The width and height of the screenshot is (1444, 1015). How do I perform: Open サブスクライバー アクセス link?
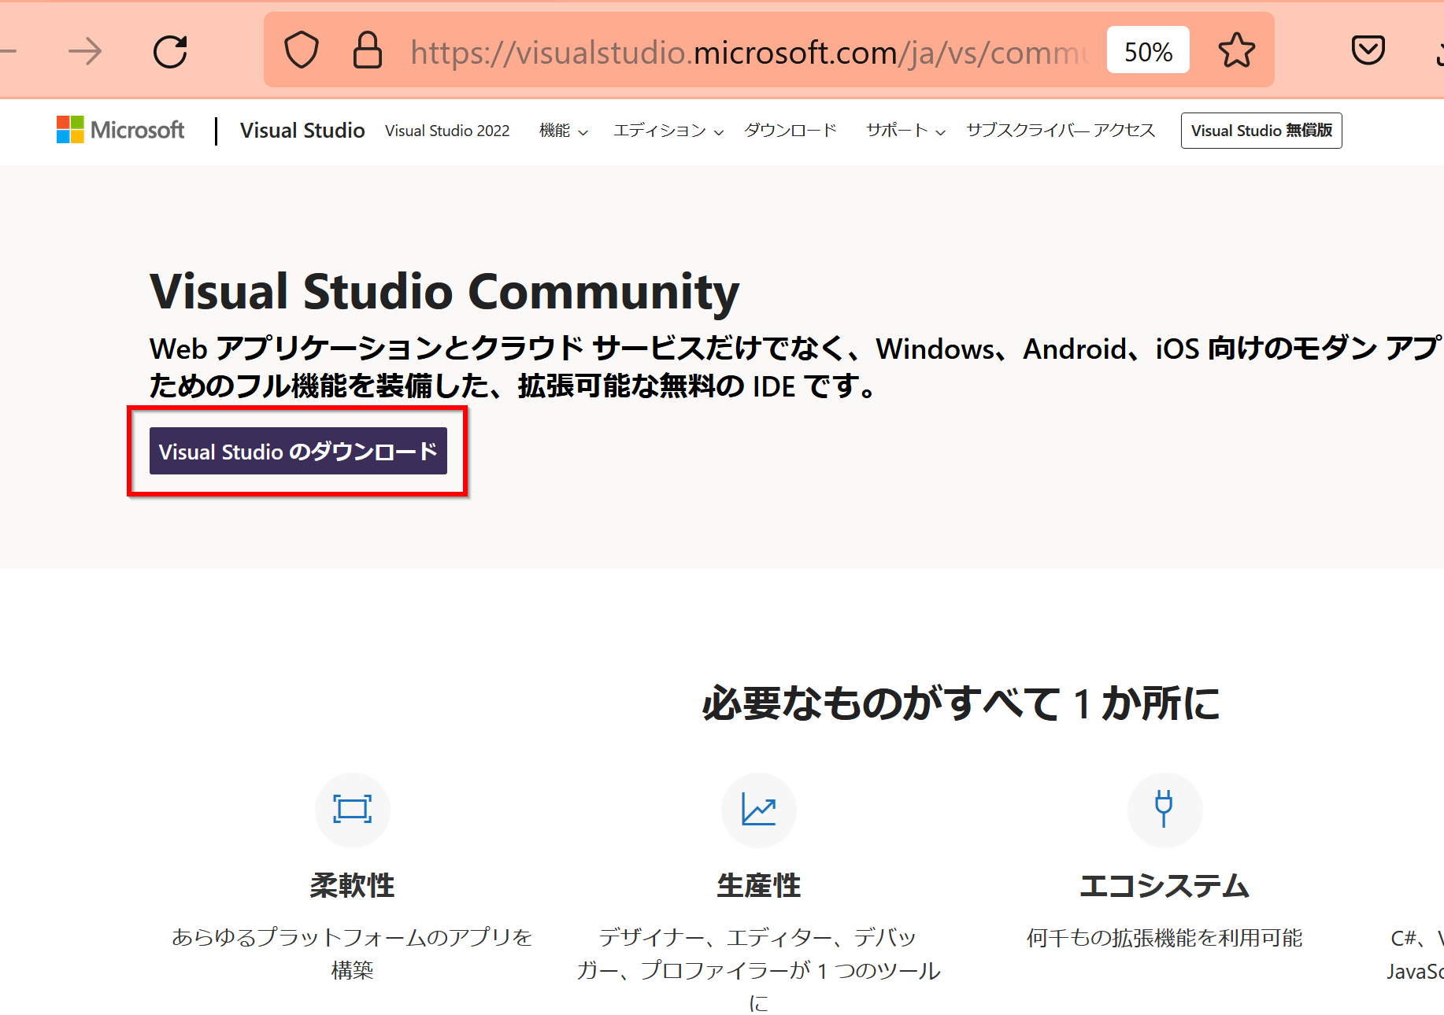(1061, 131)
